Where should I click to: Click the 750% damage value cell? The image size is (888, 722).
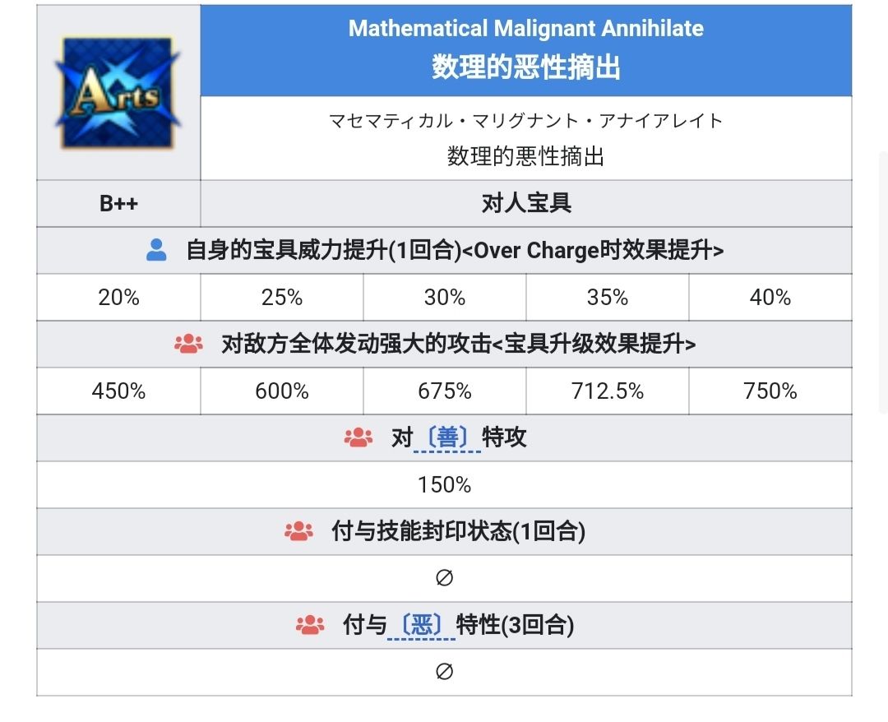[770, 391]
